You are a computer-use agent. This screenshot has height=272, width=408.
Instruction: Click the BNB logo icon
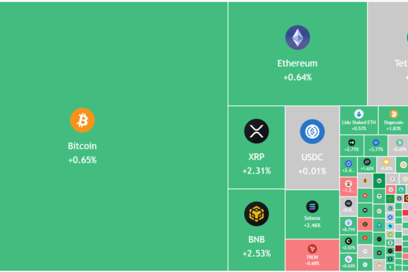(x=256, y=214)
